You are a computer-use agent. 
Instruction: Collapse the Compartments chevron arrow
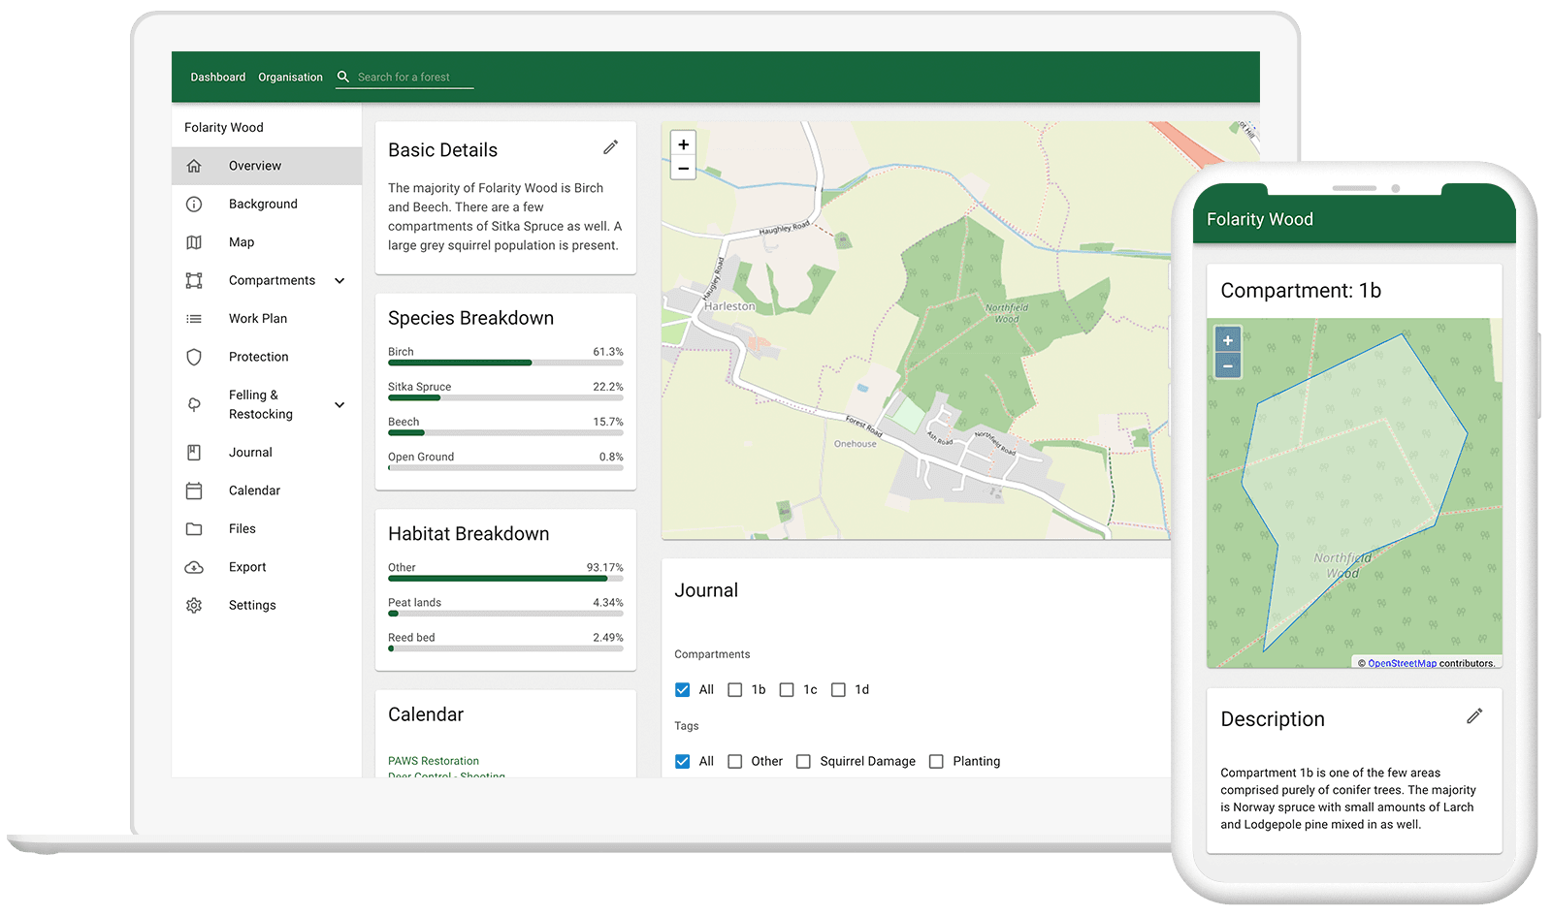point(339,280)
